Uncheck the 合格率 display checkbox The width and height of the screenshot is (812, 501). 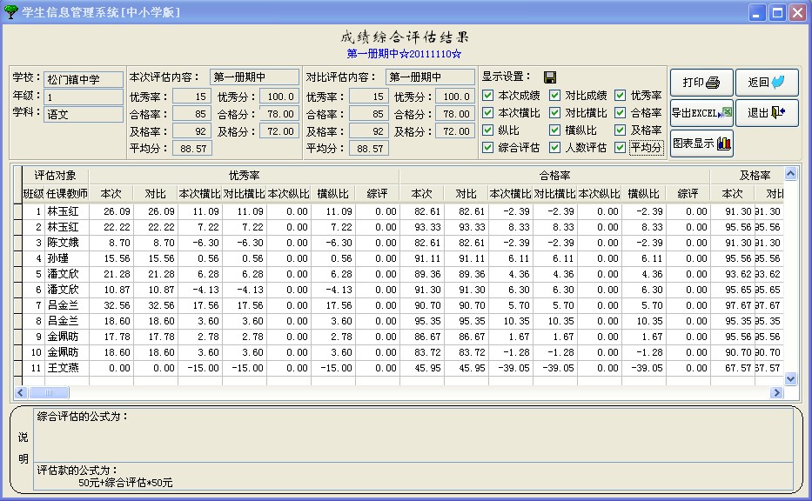[620, 113]
